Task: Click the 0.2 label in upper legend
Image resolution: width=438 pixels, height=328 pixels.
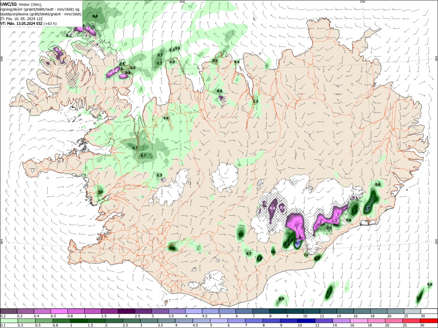Action: pos(3,316)
